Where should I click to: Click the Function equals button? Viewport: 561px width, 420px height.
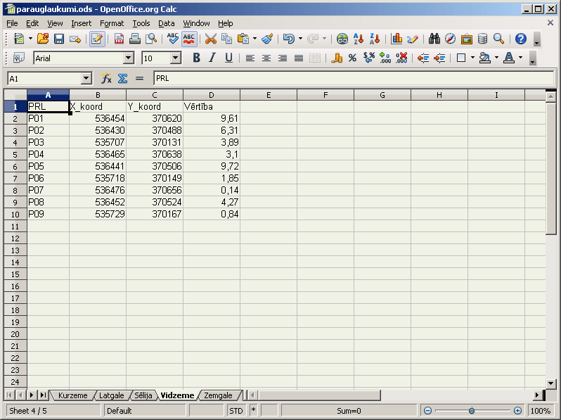[139, 78]
